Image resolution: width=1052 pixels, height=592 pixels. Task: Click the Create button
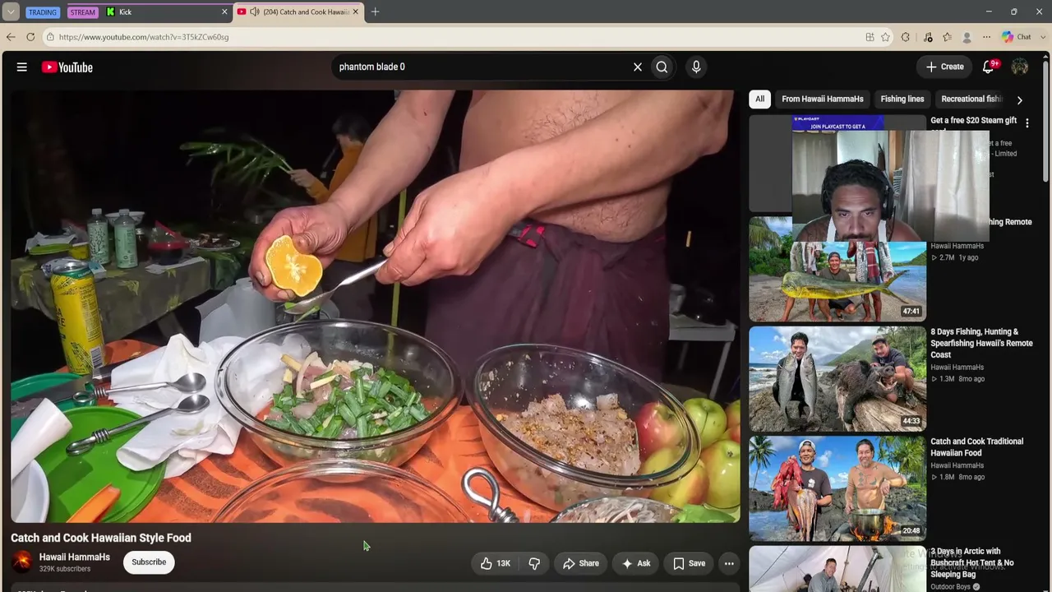point(944,67)
